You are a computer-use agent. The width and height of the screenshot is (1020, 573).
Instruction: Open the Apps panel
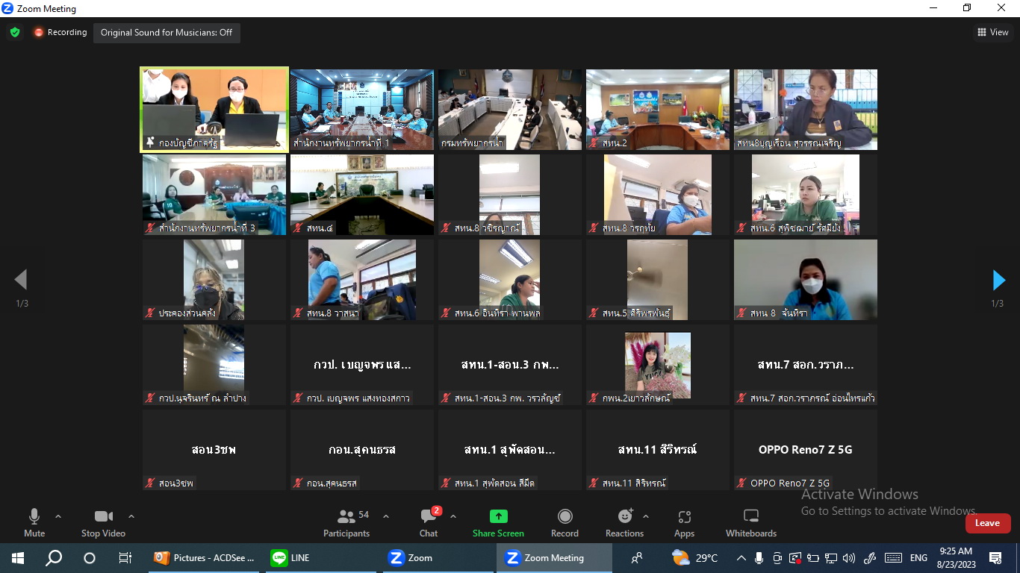[684, 522]
